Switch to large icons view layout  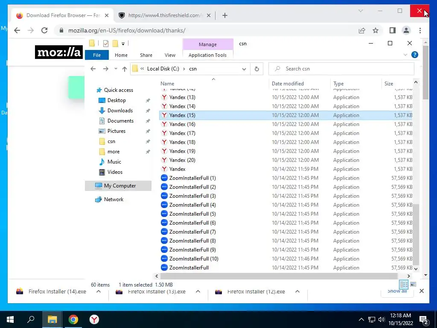tap(413, 284)
